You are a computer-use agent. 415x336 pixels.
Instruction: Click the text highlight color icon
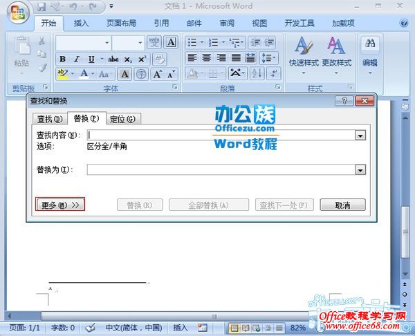pos(63,74)
